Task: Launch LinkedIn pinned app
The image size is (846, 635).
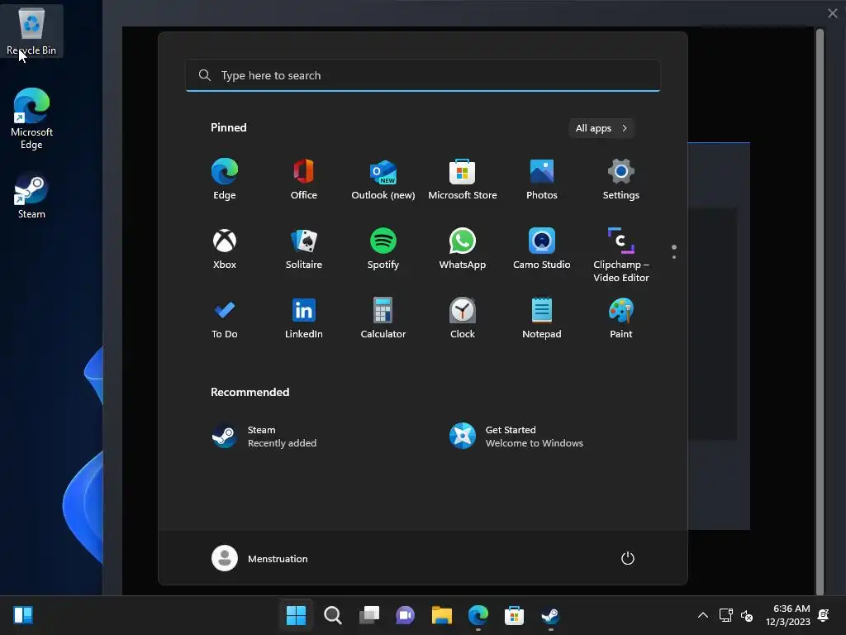Action: pos(304,318)
